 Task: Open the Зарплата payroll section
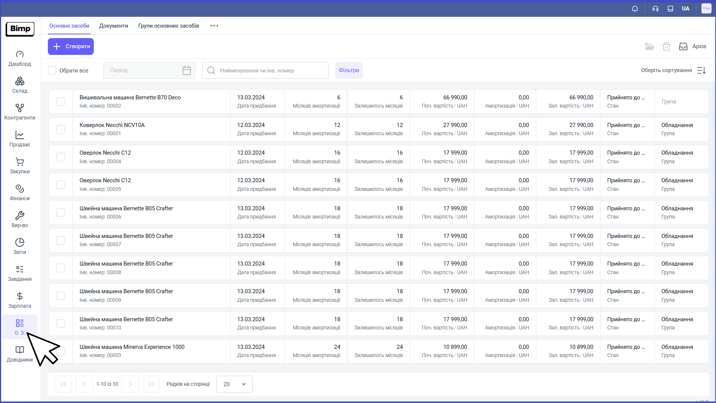click(x=20, y=301)
